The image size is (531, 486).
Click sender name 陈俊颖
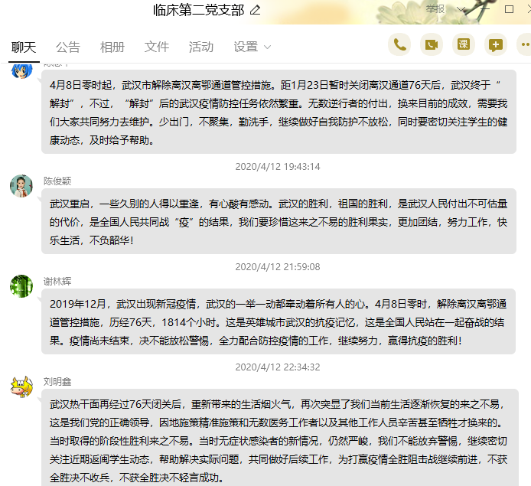(x=57, y=181)
